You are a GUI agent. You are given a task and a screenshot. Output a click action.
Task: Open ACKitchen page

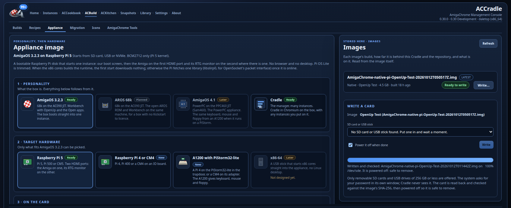109,13
